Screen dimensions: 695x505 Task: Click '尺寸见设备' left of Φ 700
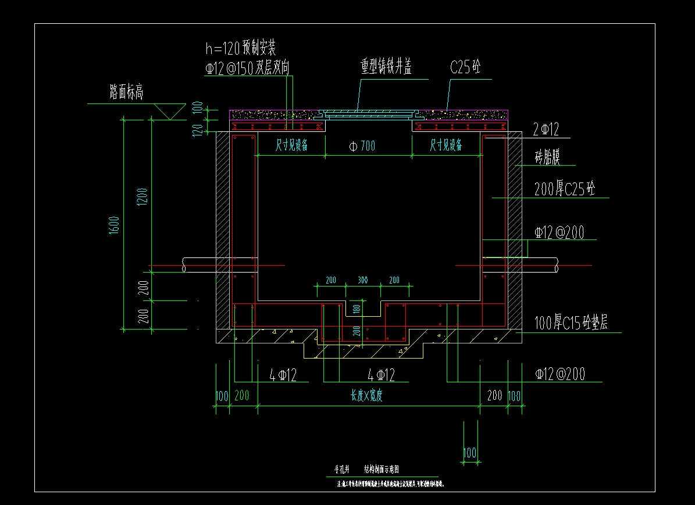coord(291,145)
